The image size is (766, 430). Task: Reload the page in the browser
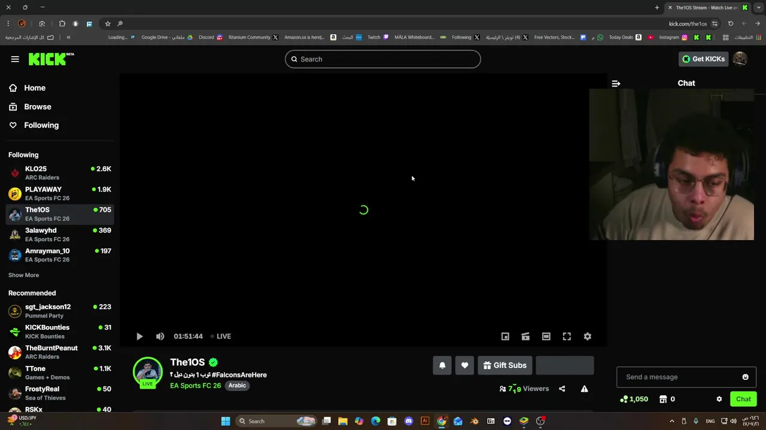pos(731,23)
